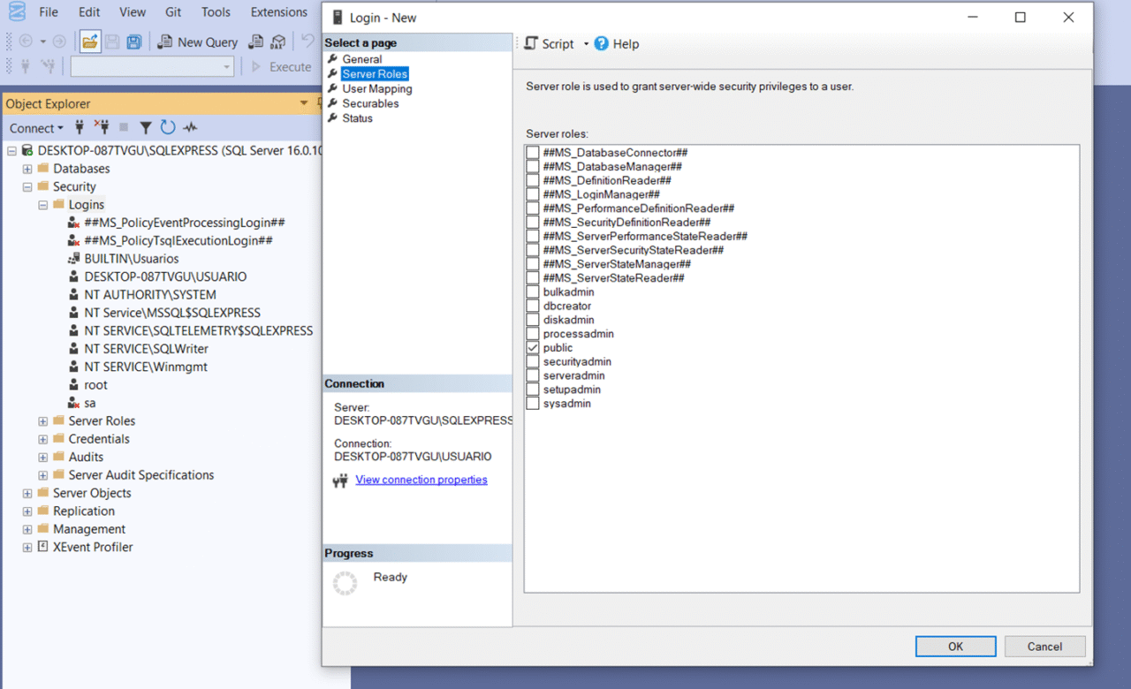Click the wrench icon beside General page
1131x689 pixels.
pos(332,59)
